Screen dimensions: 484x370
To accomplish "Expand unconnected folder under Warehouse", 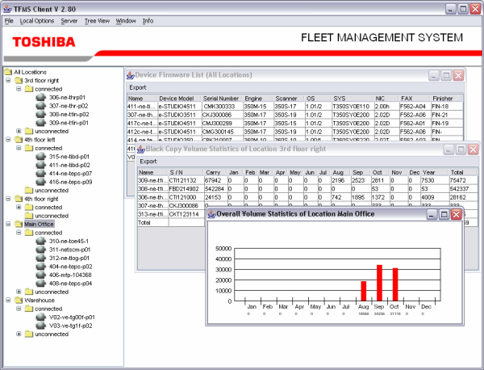I will point(19,334).
